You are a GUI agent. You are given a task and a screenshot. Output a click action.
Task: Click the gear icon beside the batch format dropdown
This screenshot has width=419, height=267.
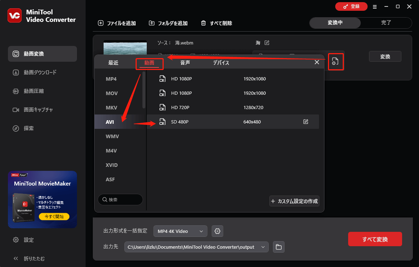click(218, 231)
